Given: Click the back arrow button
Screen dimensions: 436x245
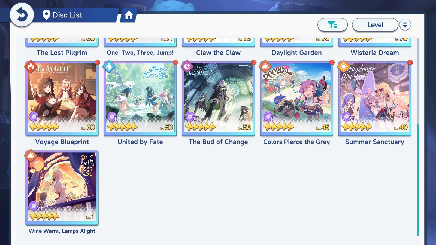Looking at the screenshot, I should coord(22,15).
